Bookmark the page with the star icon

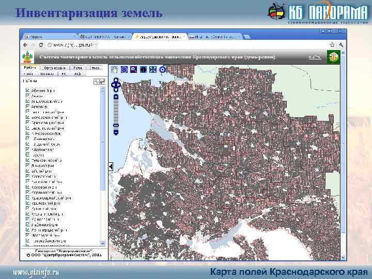coord(332,44)
